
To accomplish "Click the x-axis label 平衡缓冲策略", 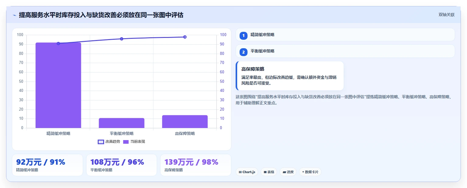I will point(121,133).
